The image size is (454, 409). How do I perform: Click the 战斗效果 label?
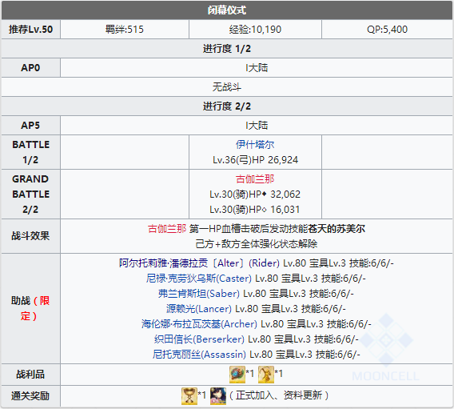pyautogui.click(x=30, y=235)
